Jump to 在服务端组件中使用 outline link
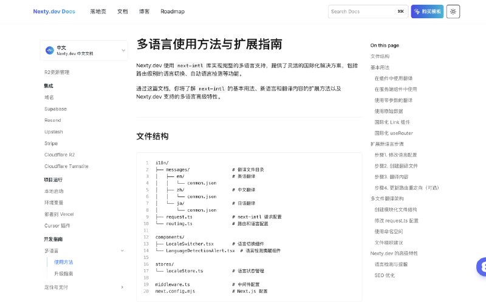The height and width of the screenshot is (302, 486). pyautogui.click(x=395, y=89)
